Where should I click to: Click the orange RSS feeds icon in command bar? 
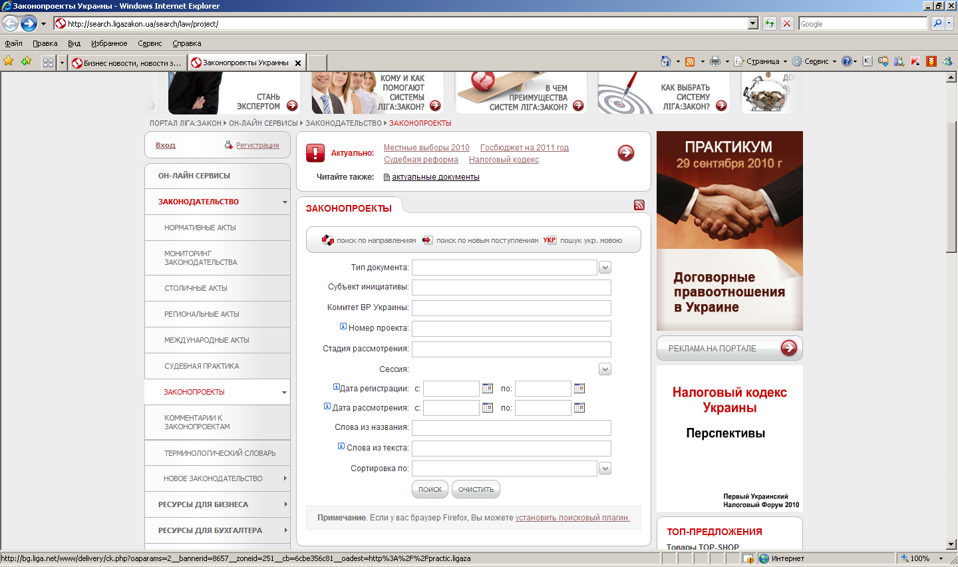pyautogui.click(x=690, y=61)
